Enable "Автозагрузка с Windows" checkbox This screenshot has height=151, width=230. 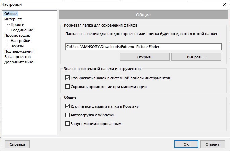pos(68,115)
